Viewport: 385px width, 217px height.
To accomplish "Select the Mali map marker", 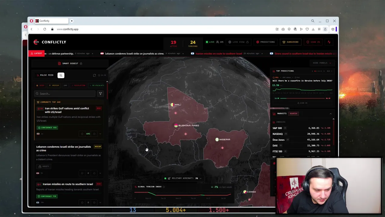I will pos(172,105).
